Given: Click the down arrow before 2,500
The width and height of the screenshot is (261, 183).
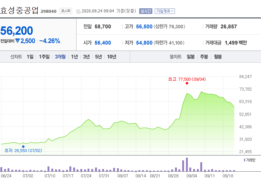Looking at the screenshot, I should pos(17,41).
